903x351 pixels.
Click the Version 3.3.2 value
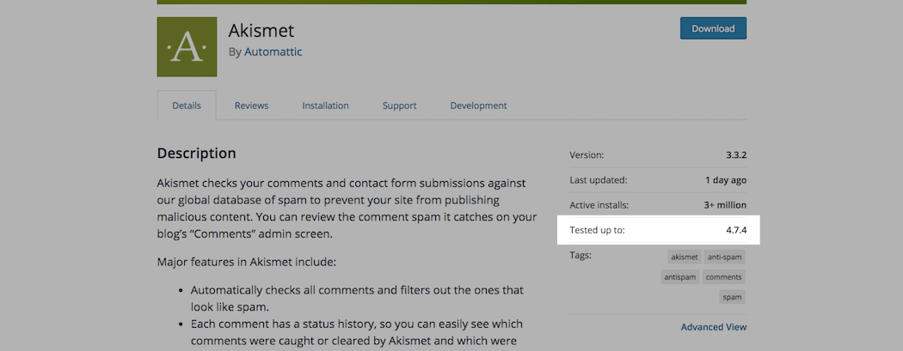click(736, 155)
